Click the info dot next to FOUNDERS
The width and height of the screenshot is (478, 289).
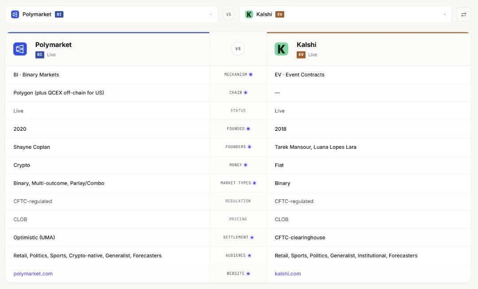pos(249,147)
